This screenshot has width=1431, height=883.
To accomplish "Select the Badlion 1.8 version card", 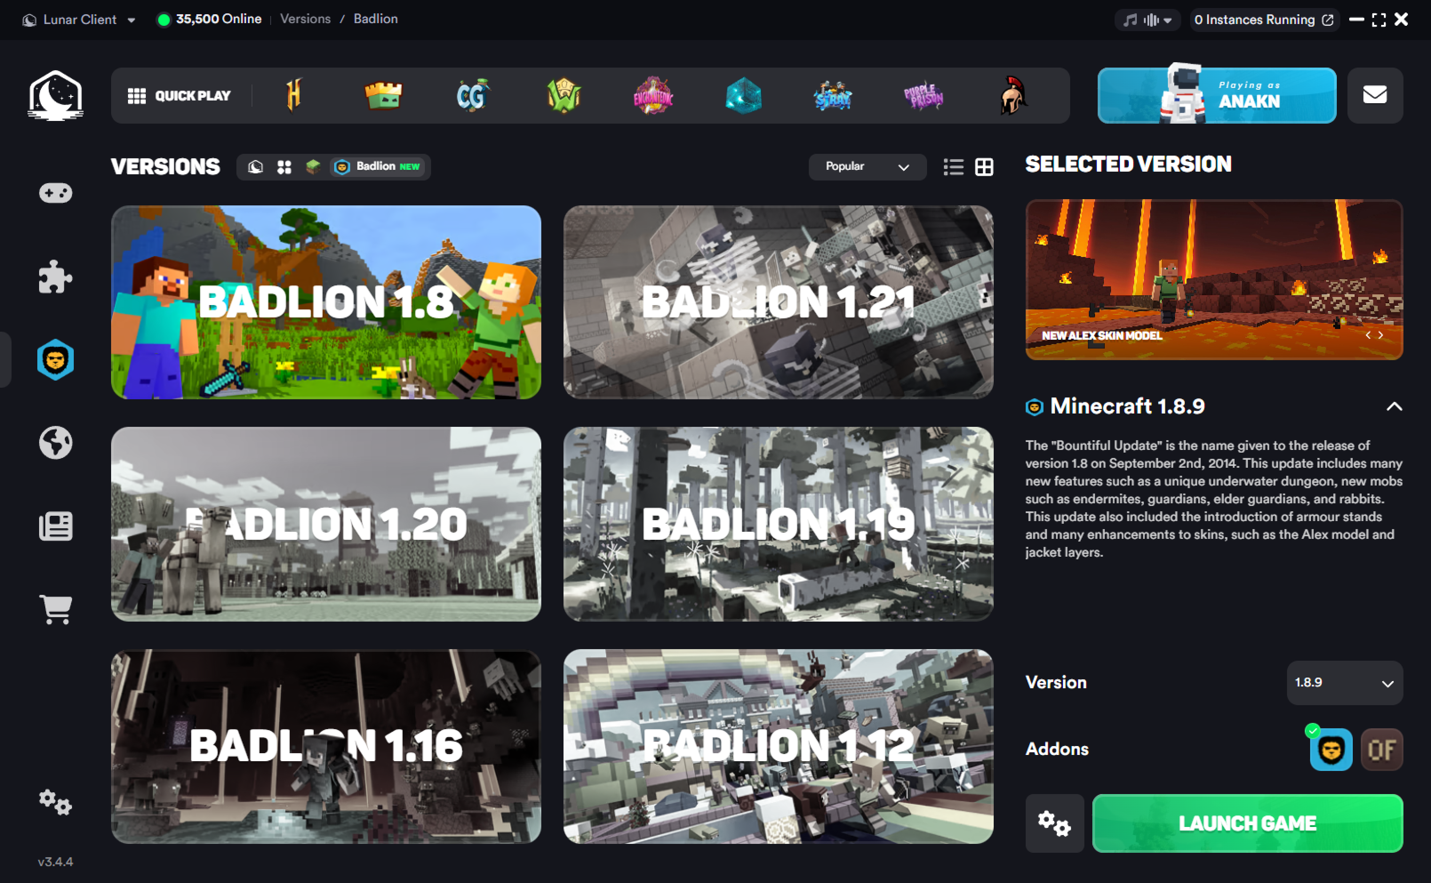I will coord(326,302).
